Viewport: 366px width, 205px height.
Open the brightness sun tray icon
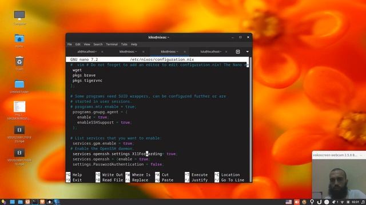348,202
